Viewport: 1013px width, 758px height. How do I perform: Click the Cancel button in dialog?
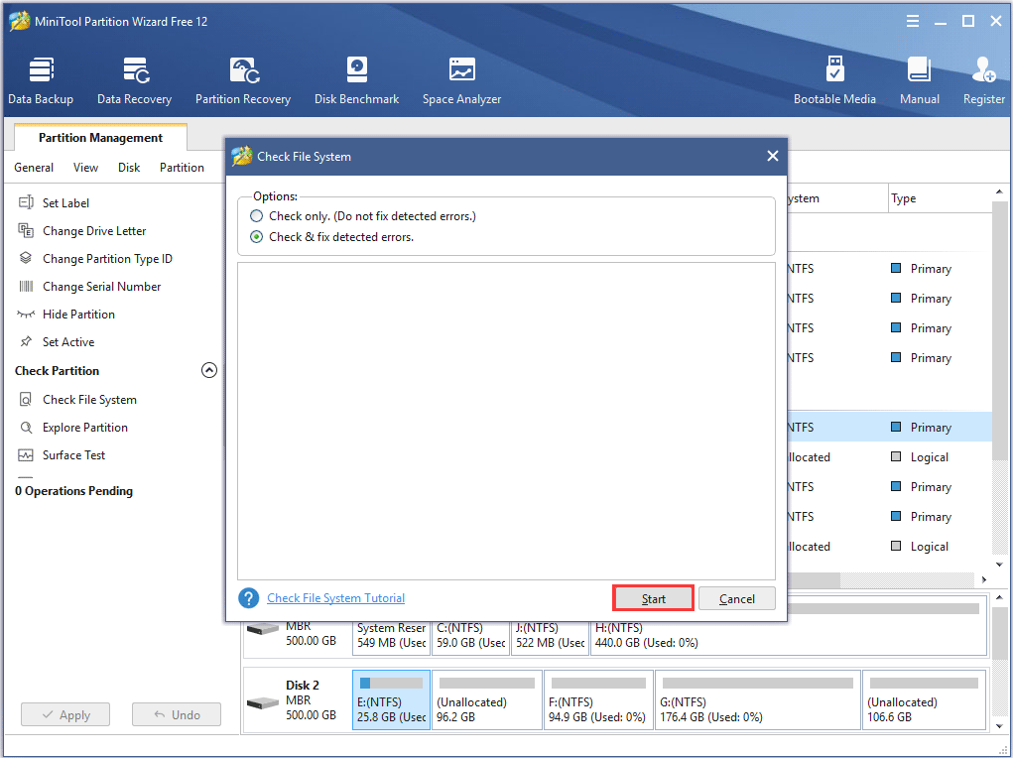click(736, 598)
